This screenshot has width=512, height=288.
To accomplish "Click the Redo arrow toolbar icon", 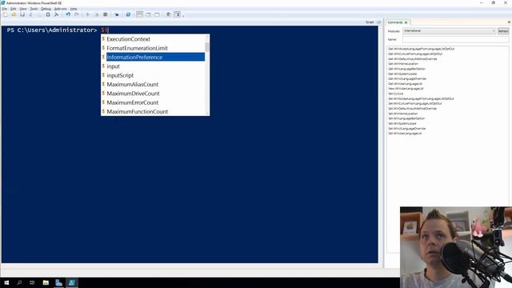I will [77, 14].
